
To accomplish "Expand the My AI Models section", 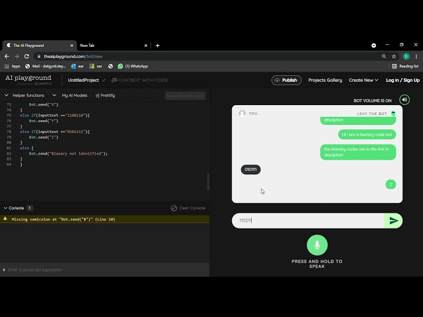I will 70,95.
